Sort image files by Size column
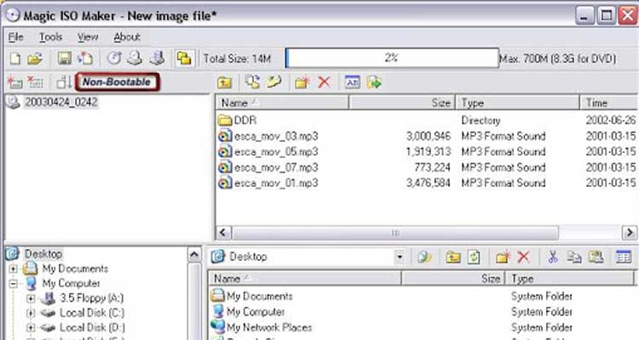639x340 pixels. point(402,103)
